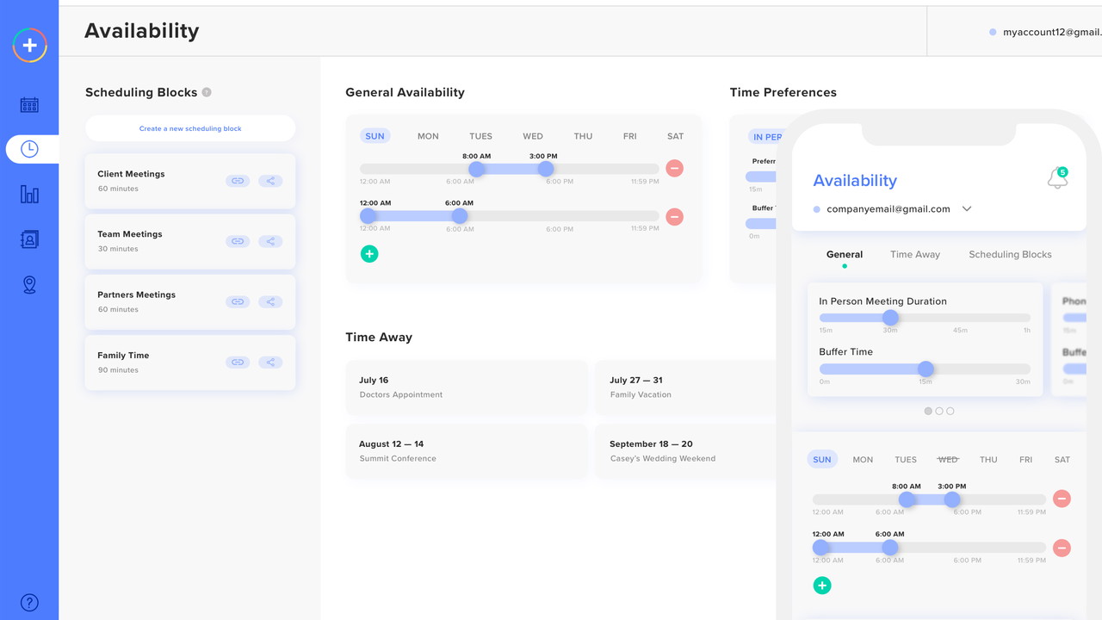
Task: Add a new time range in General Availability
Action: (369, 254)
